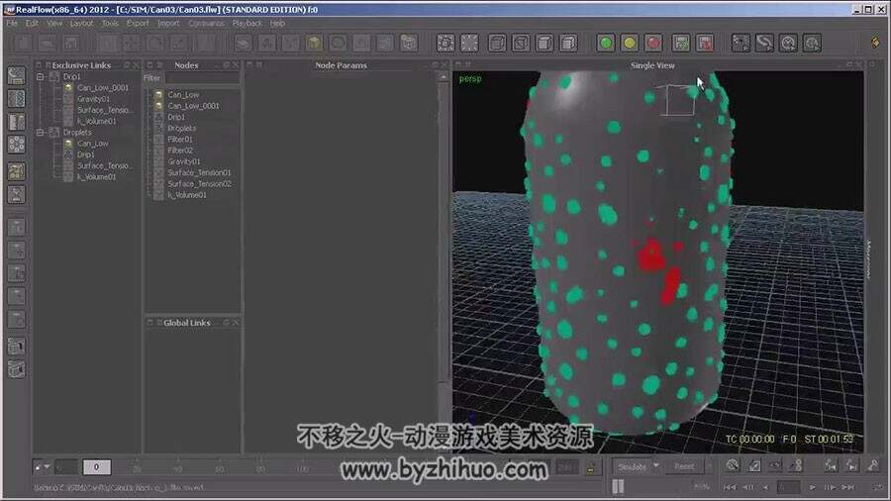Screen dimensions: 891x501
Task: Click the first wireframe cube shading icon
Action: tap(497, 43)
